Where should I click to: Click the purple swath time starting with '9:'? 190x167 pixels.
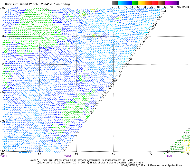169,156
